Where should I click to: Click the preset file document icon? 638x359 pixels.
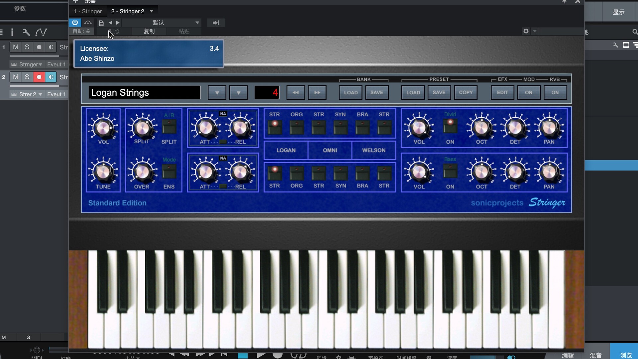pyautogui.click(x=101, y=23)
